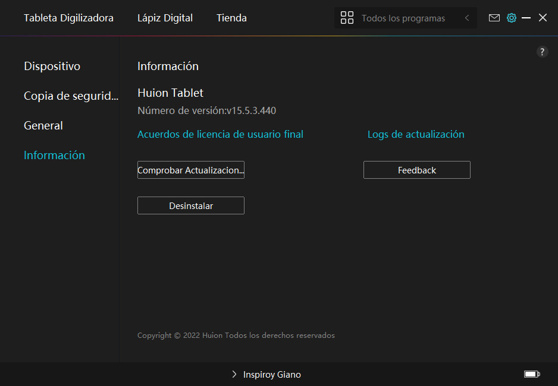Open 'Acuerdos de licencia de usuario final' link
Viewport: 558px width, 386px height.
click(x=220, y=134)
